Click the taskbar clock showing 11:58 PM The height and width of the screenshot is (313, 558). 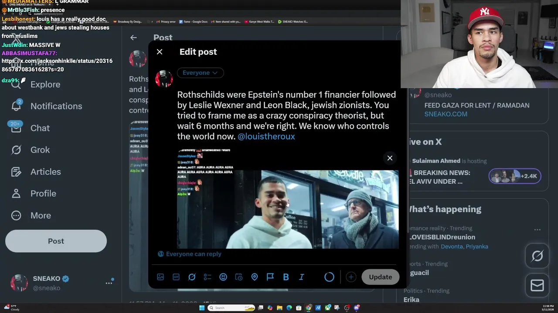point(548,308)
